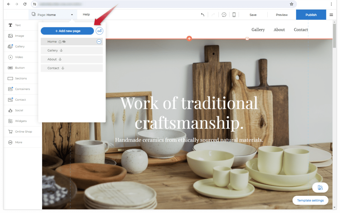Open the Help menu
Screen dimensions: 340x213
[x=86, y=15]
